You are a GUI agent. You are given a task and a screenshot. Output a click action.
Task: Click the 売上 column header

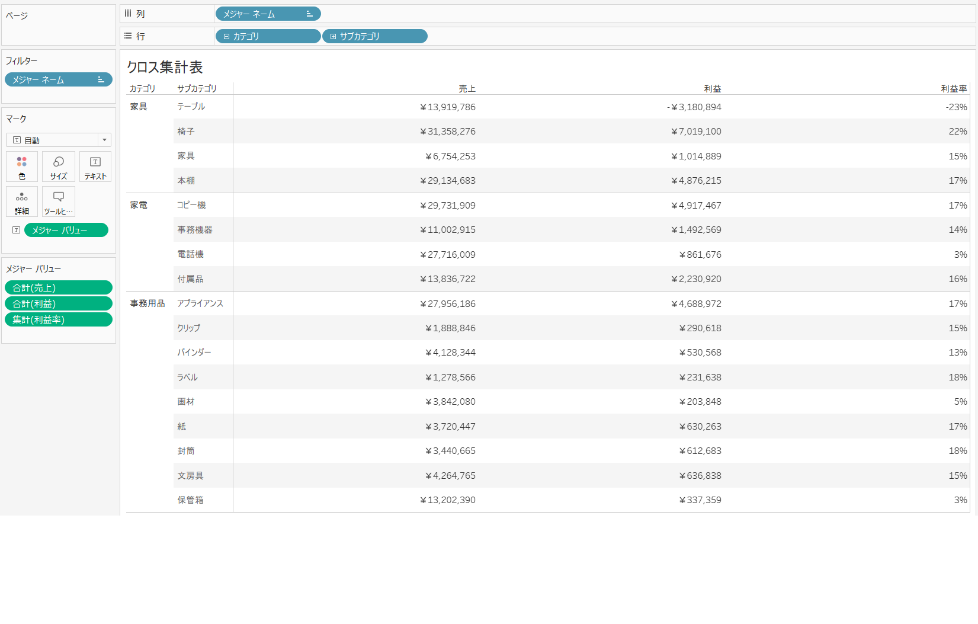(467, 88)
